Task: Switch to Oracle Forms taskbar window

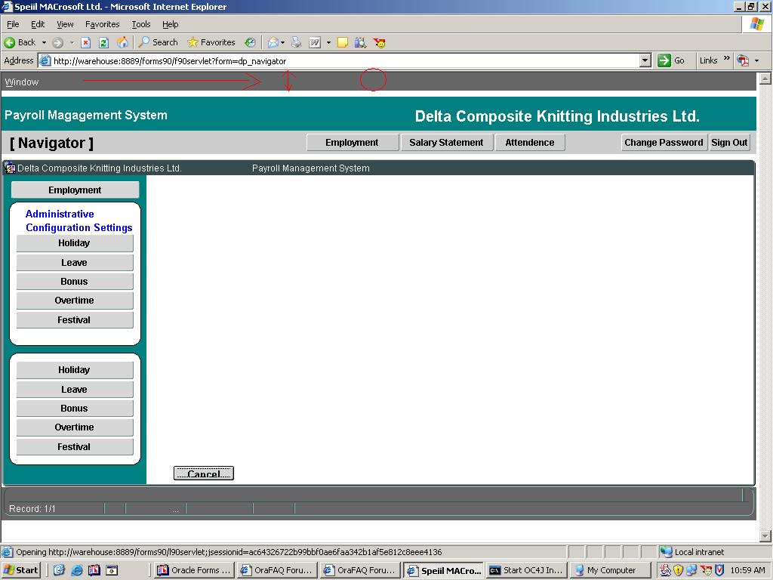Action: click(x=194, y=570)
